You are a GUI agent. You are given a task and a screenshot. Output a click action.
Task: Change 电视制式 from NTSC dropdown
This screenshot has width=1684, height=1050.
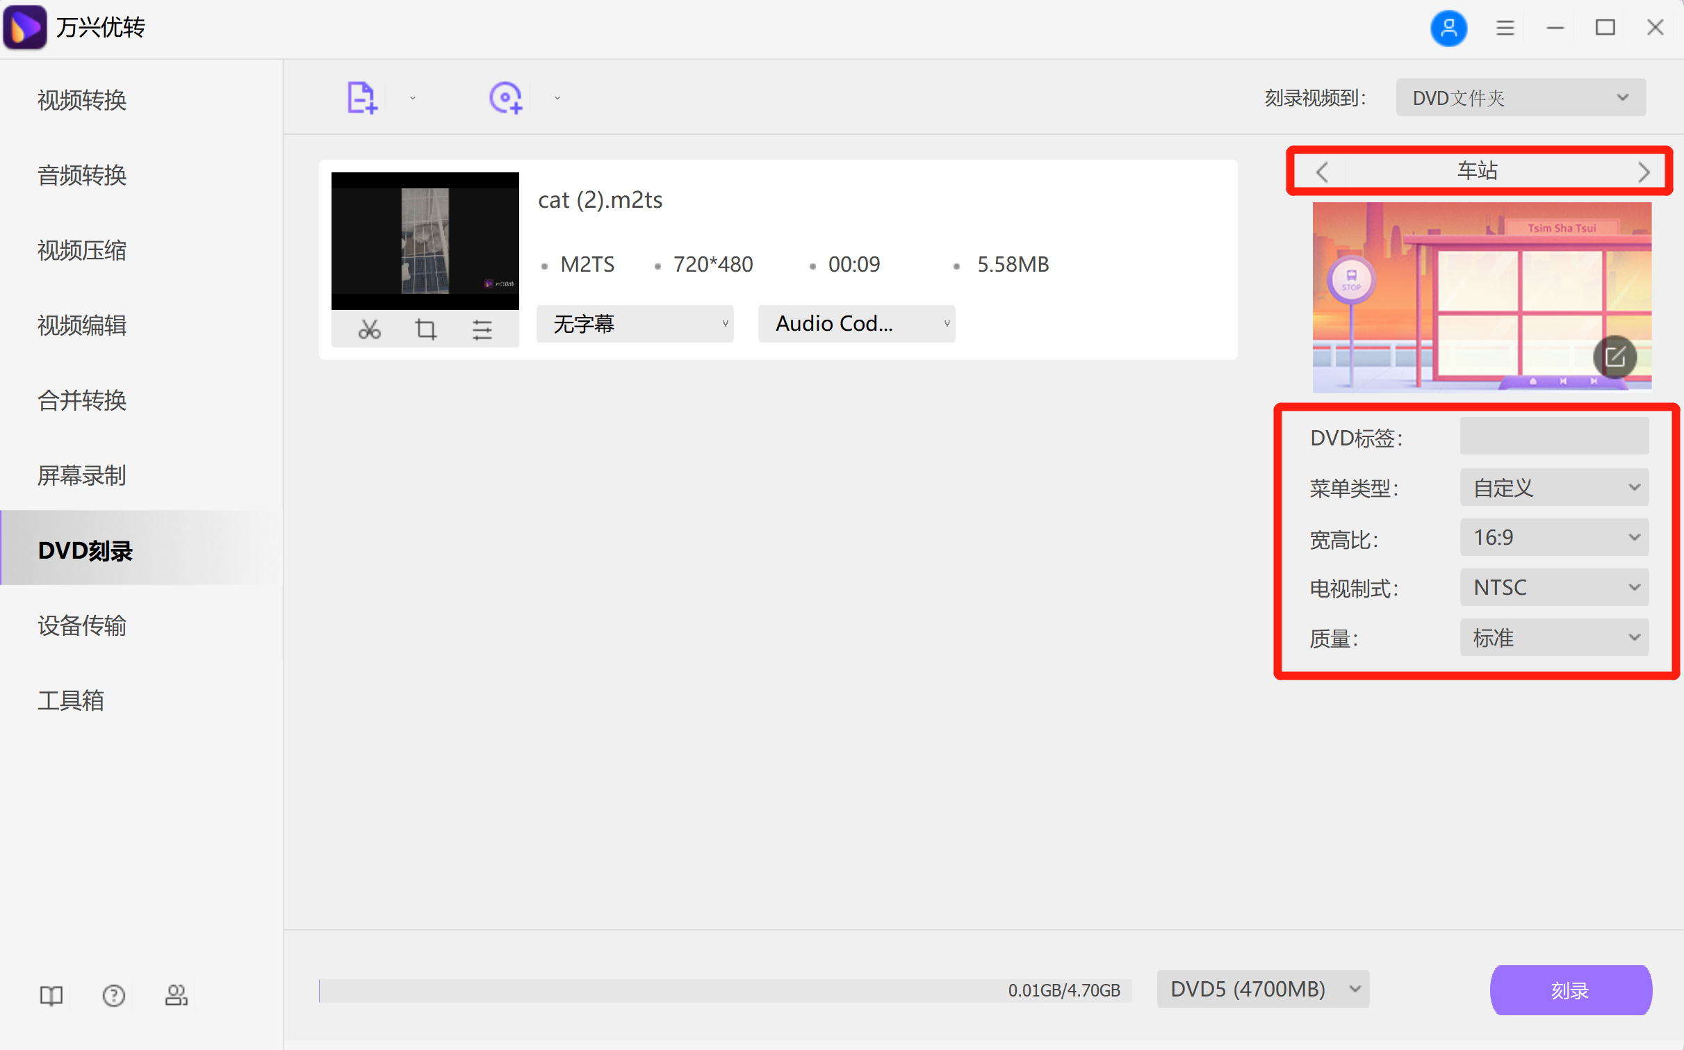[1554, 587]
